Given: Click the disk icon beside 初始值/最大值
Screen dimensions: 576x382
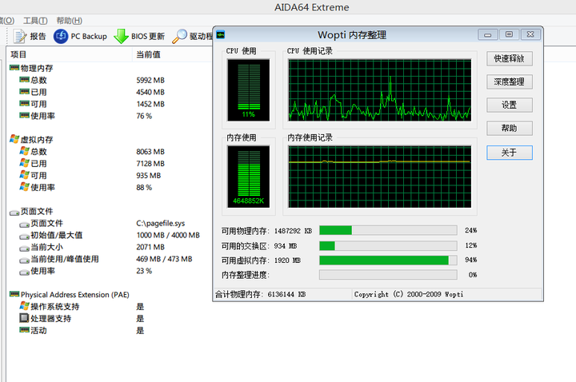Looking at the screenshot, I should pos(24,237).
